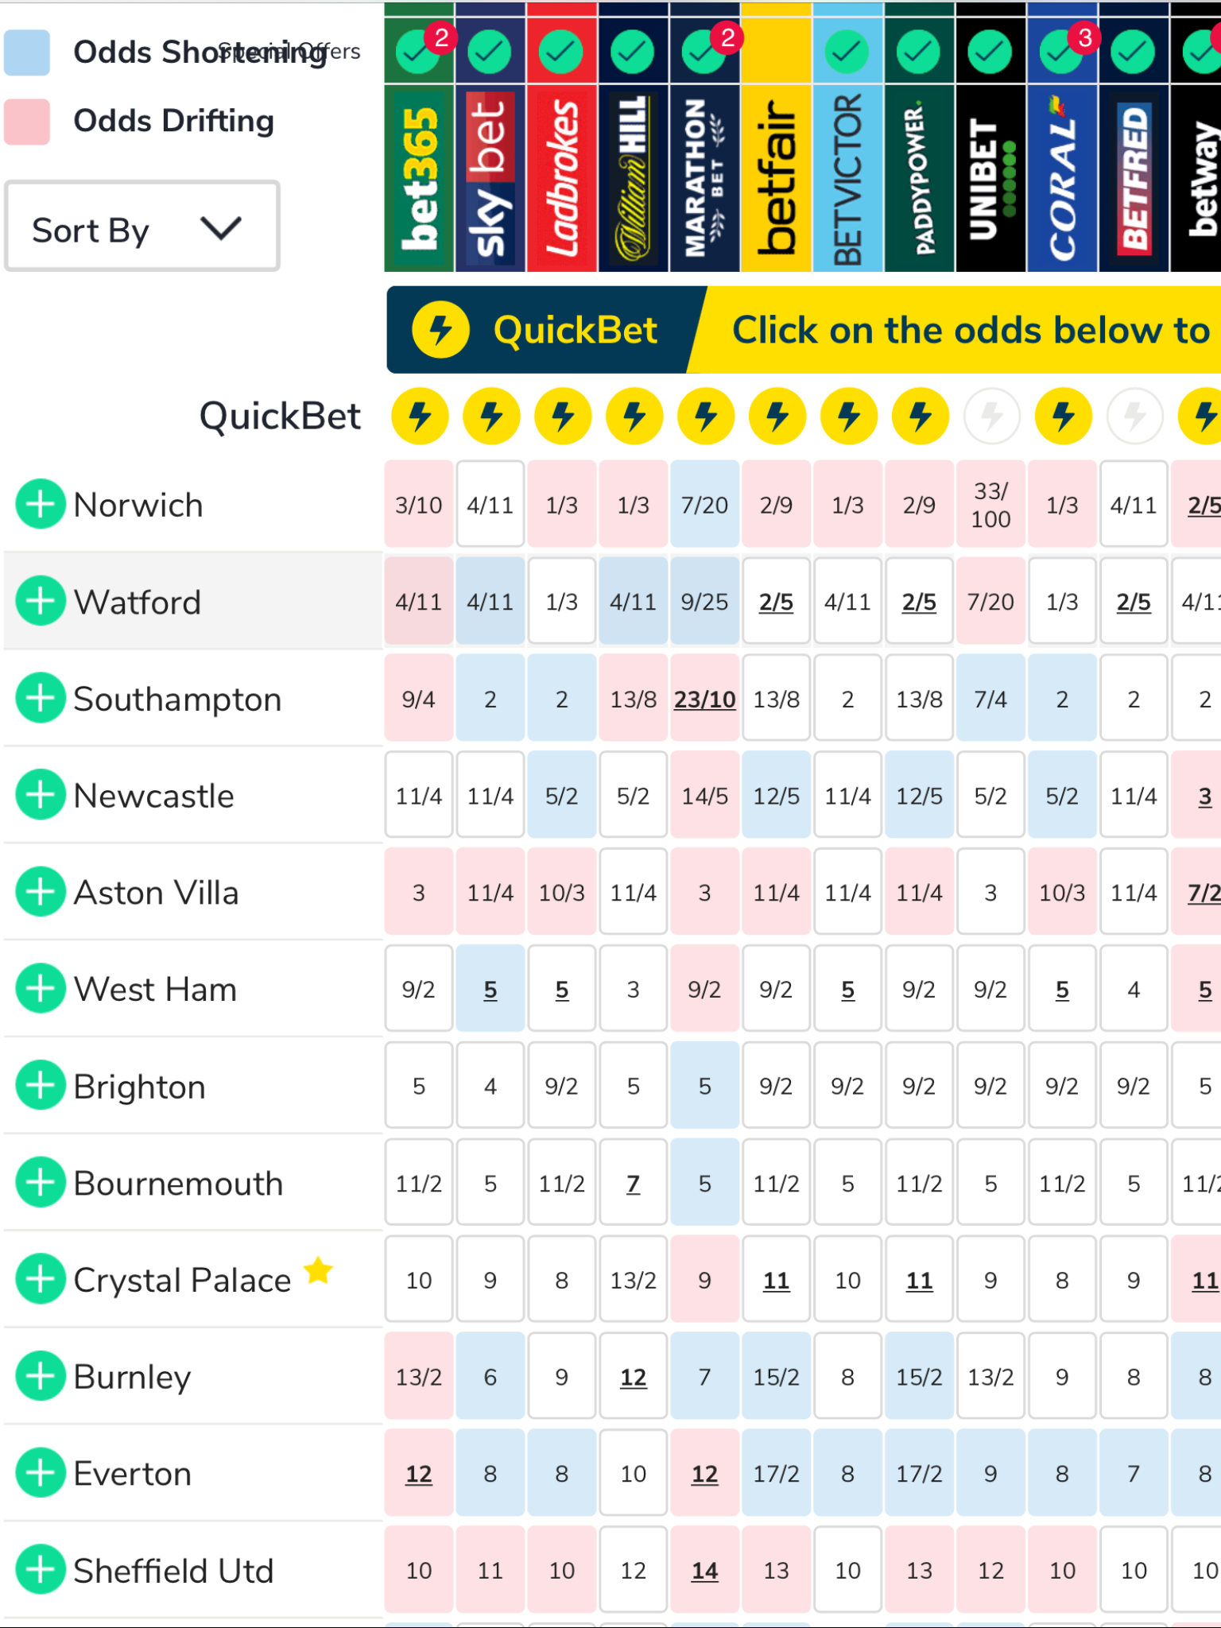Toggle the Paddy Power bookmaker checkmark

pyautogui.click(x=918, y=52)
